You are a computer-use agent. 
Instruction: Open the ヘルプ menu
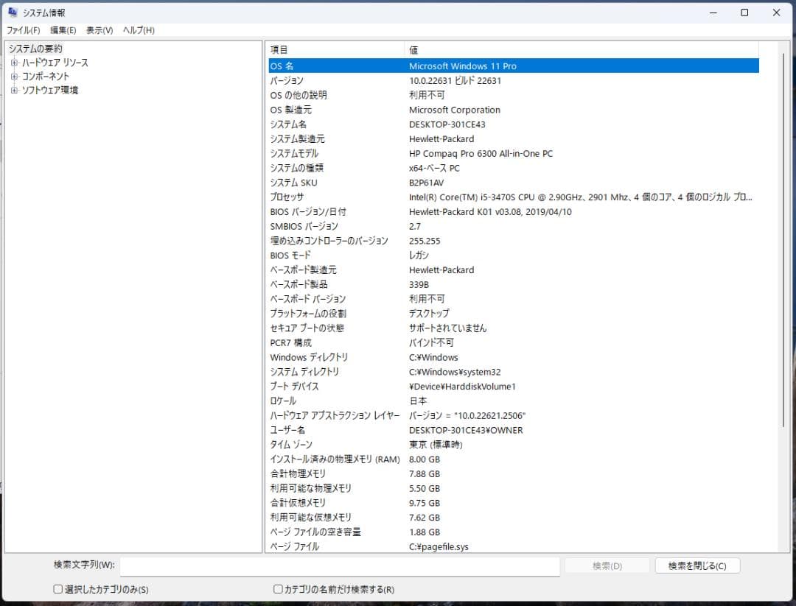136,30
